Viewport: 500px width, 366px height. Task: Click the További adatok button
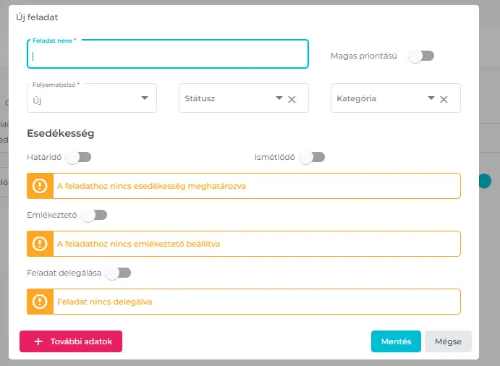click(71, 342)
